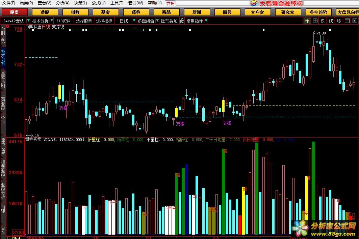The image size is (359, 239).
Task: Expand the 常用指标 dropdown arrow
Action: [206, 21]
